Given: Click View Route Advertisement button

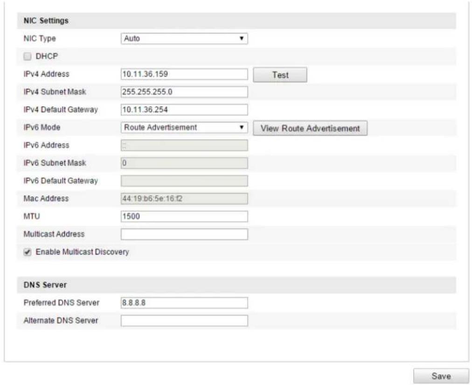Looking at the screenshot, I should [310, 128].
